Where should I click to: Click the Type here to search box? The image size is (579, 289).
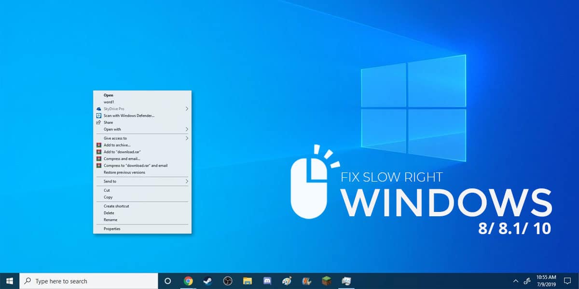[x=89, y=281]
